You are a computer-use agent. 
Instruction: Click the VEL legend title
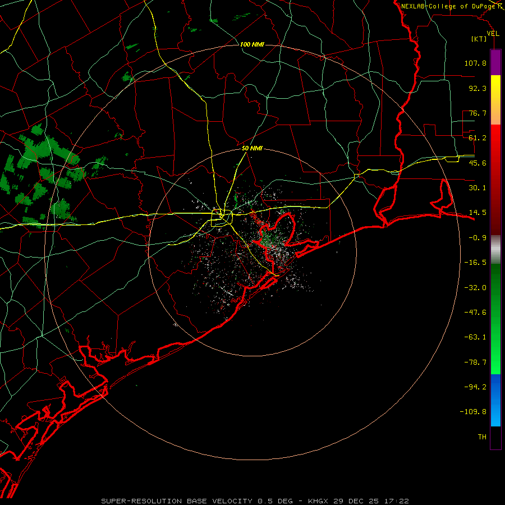point(493,34)
